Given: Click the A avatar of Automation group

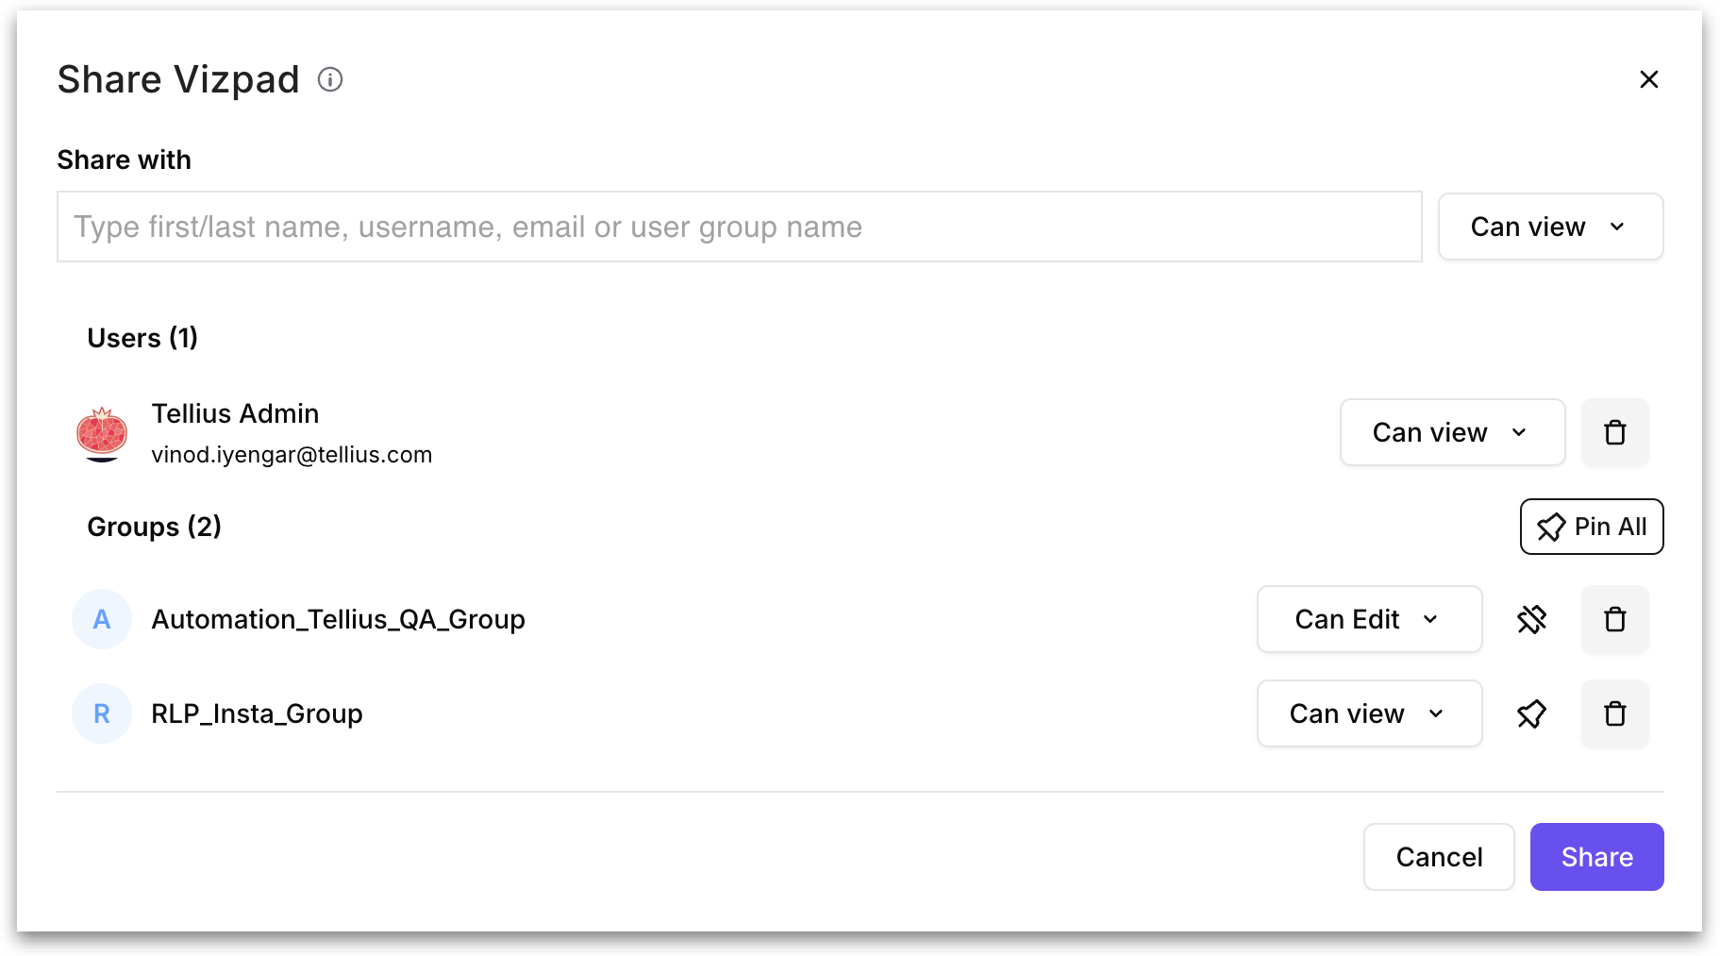Looking at the screenshot, I should [102, 619].
